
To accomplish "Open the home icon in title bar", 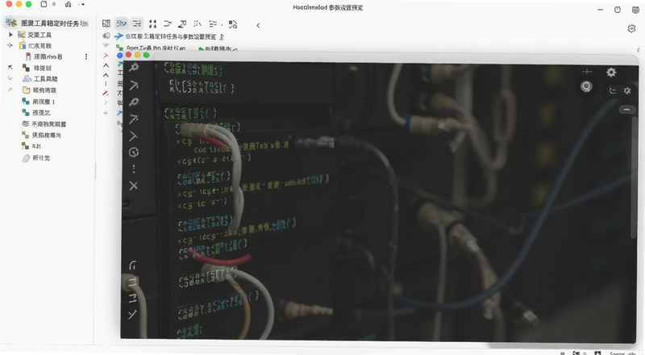I will 69,4.
